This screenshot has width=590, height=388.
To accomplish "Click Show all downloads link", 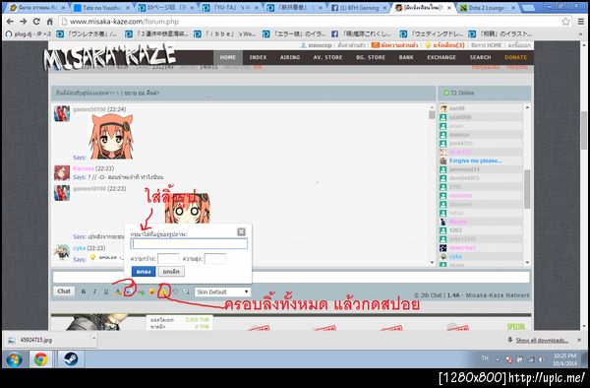I will tap(542, 340).
